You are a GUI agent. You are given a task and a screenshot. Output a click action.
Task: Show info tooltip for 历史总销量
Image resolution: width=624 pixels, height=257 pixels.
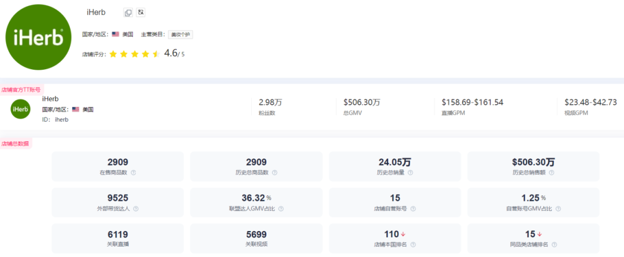410,172
